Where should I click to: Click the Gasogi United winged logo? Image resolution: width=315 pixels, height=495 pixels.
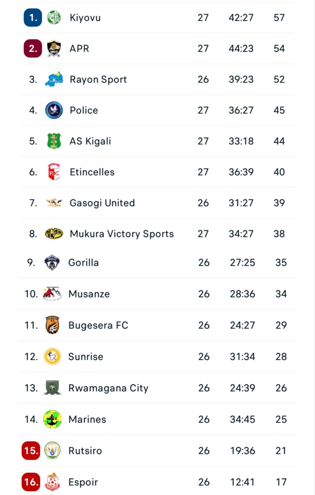54,203
